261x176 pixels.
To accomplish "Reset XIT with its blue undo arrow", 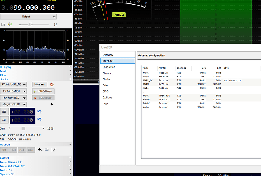I will (39, 120).
